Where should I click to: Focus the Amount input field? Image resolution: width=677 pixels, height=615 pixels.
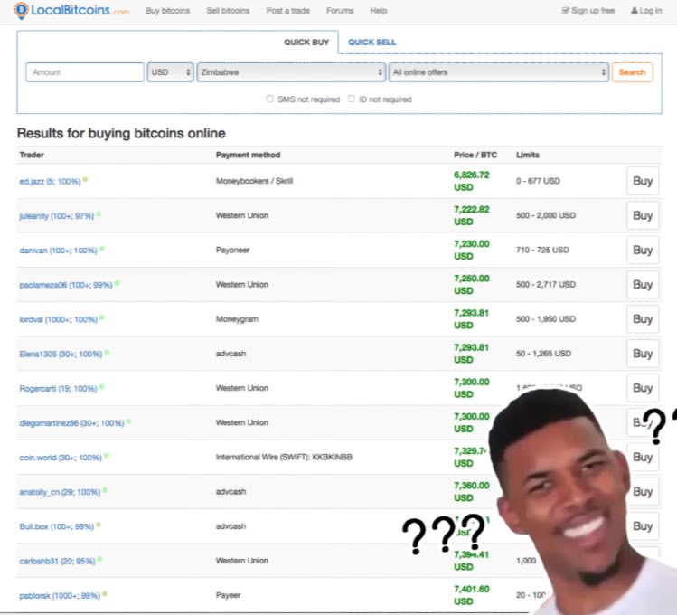pyautogui.click(x=85, y=72)
